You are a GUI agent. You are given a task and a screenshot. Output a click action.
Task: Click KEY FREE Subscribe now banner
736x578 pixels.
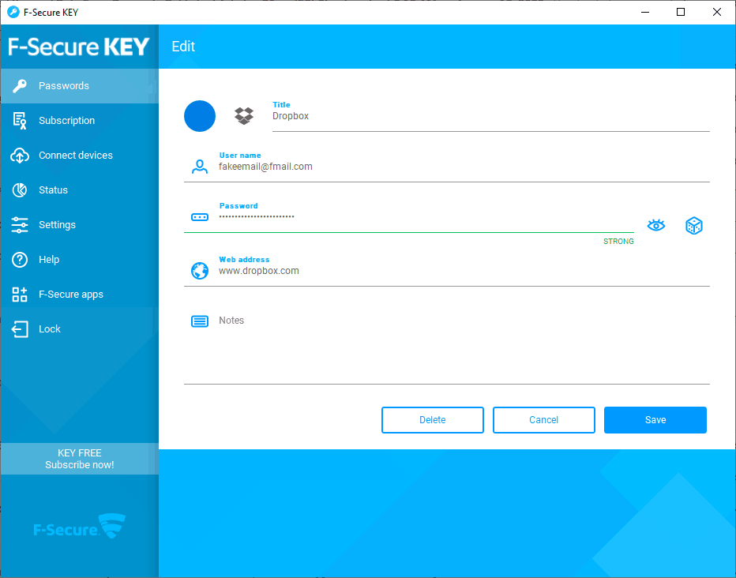(79, 459)
